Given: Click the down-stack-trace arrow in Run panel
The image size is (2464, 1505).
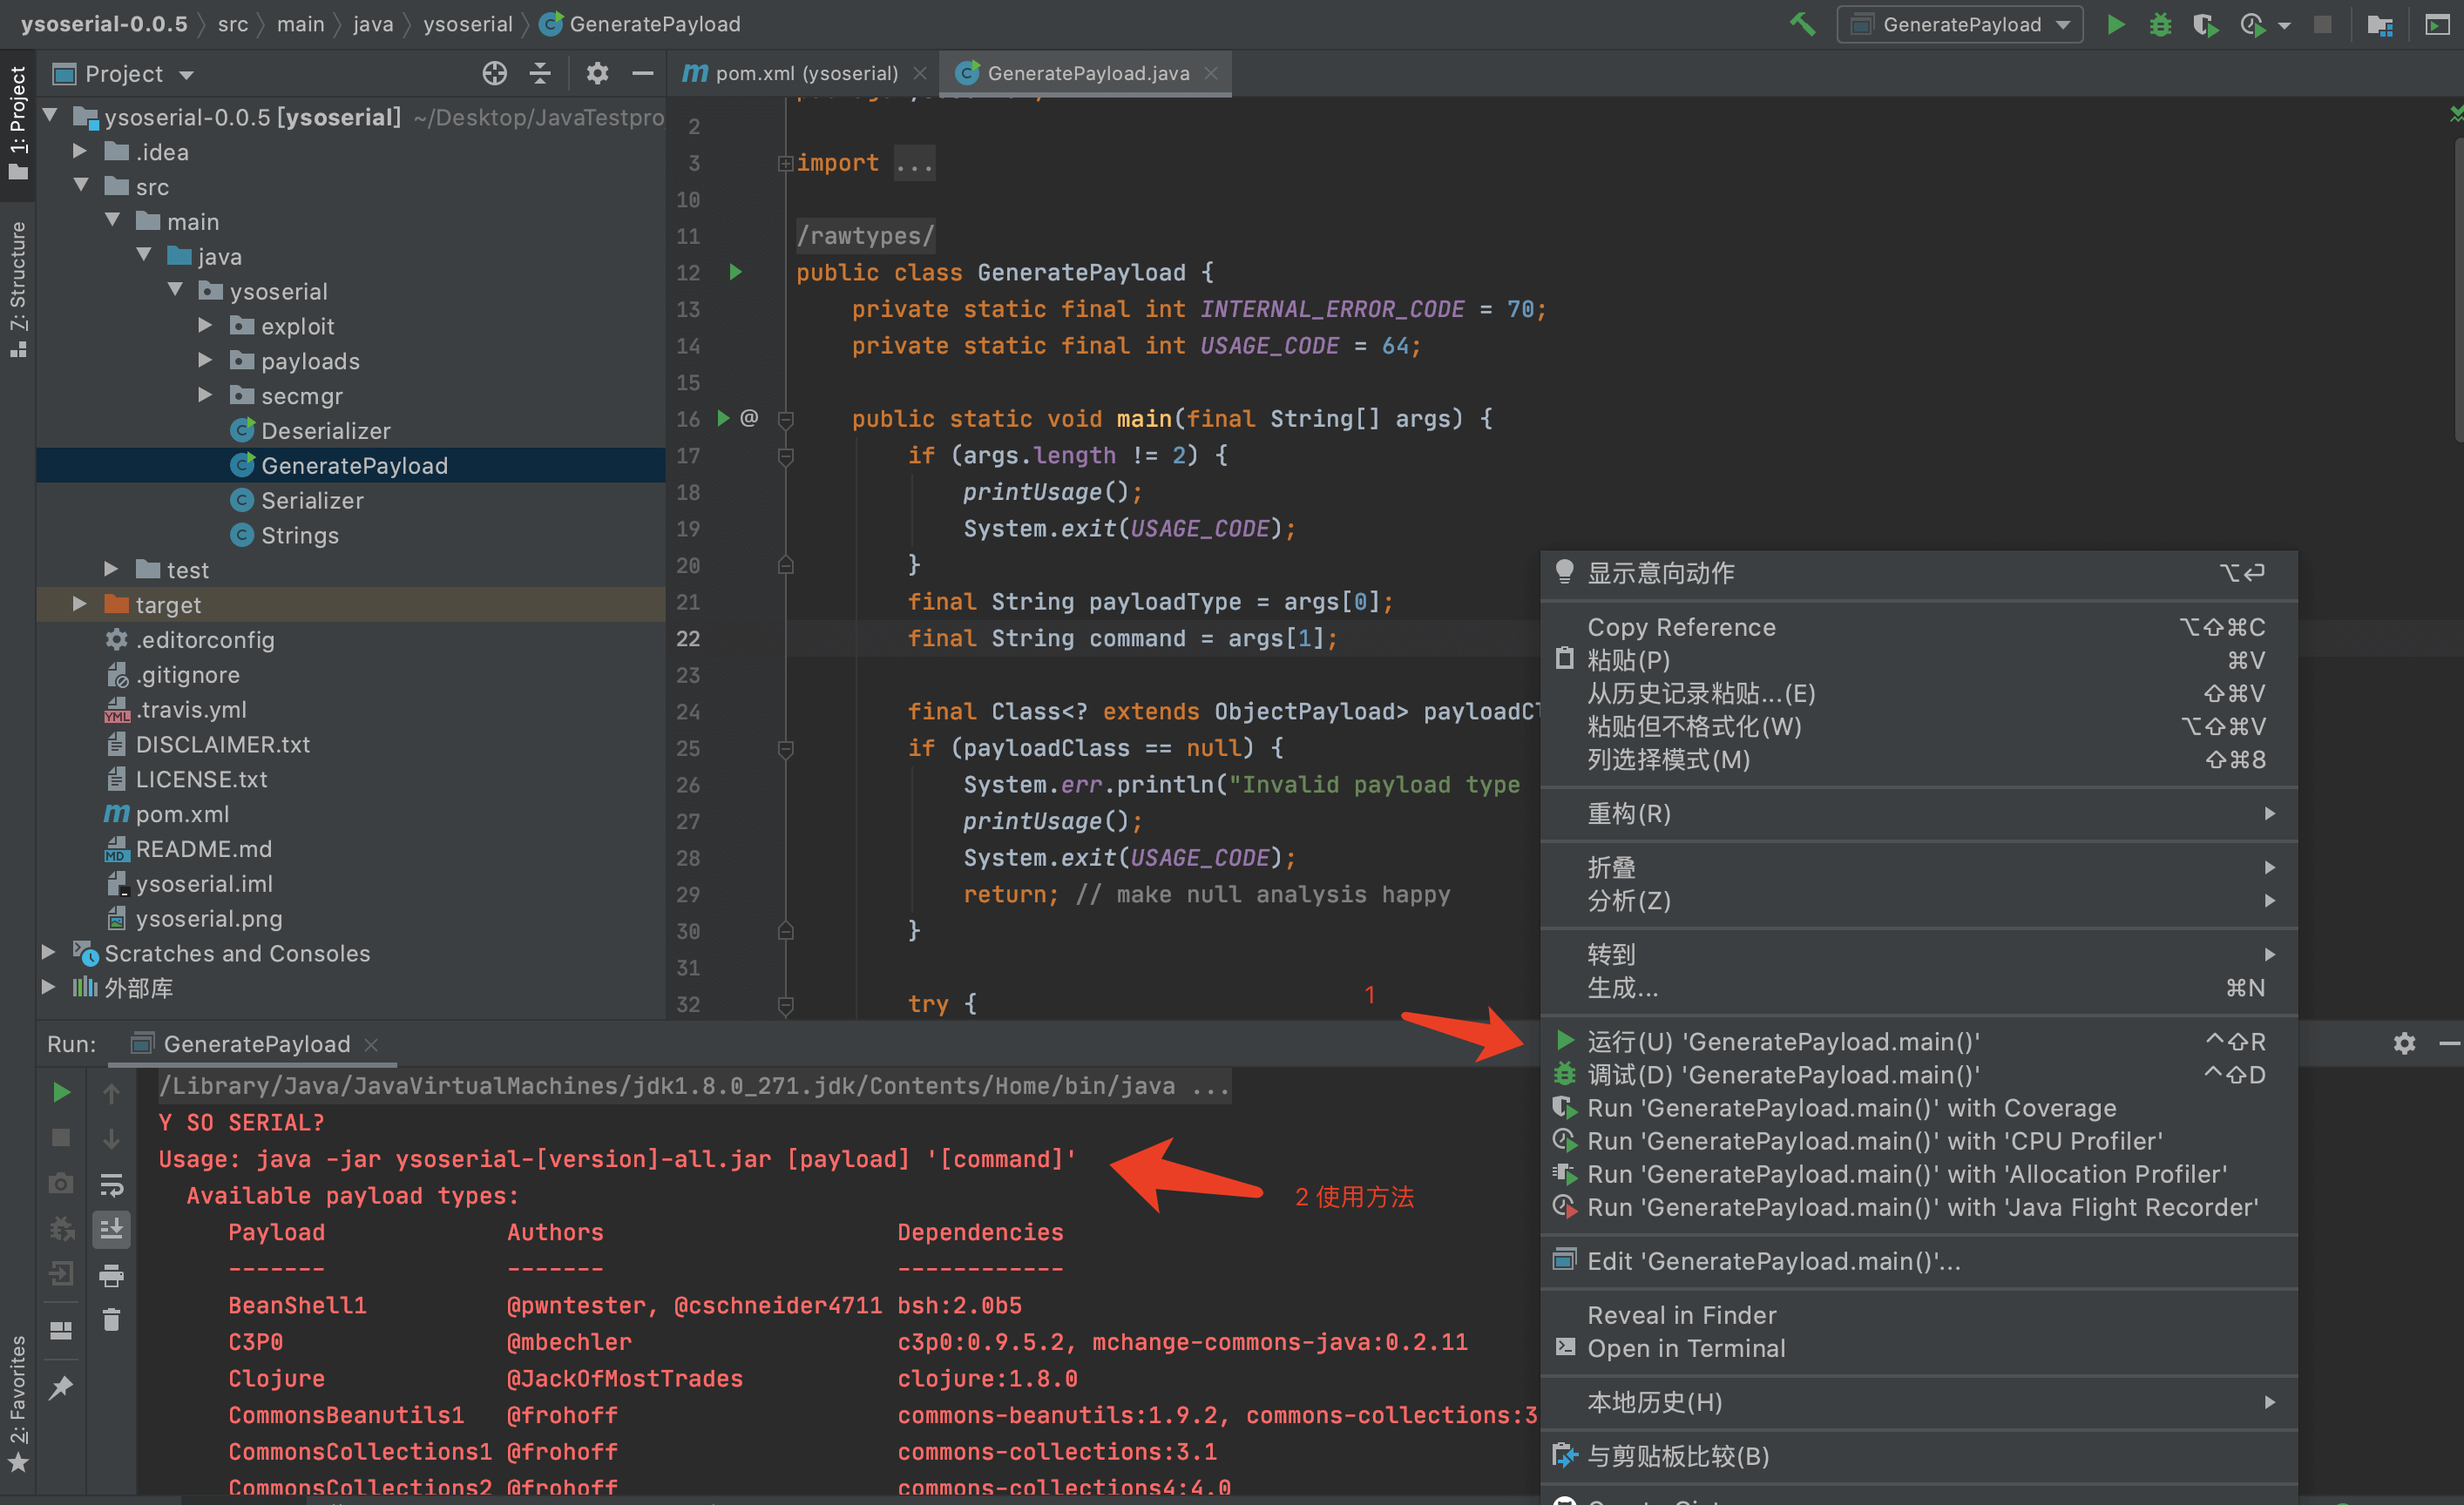Looking at the screenshot, I should tap(111, 1137).
